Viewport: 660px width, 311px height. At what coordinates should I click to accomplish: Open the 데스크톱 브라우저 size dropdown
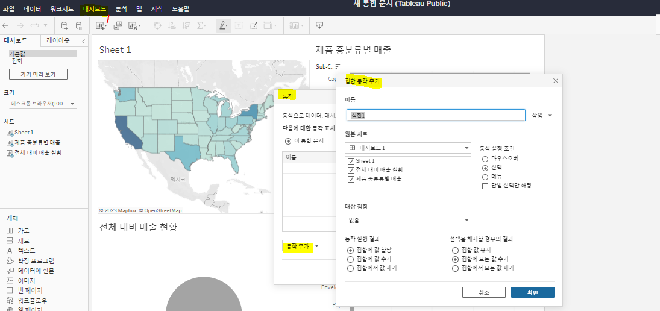tap(43, 104)
